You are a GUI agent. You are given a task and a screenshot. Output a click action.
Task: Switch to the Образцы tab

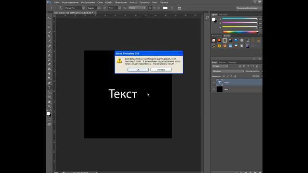pyautogui.click(x=223, y=15)
